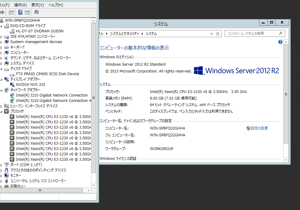
Task: Select the ネットワーク アダプター icon
Action: coord(7,90)
